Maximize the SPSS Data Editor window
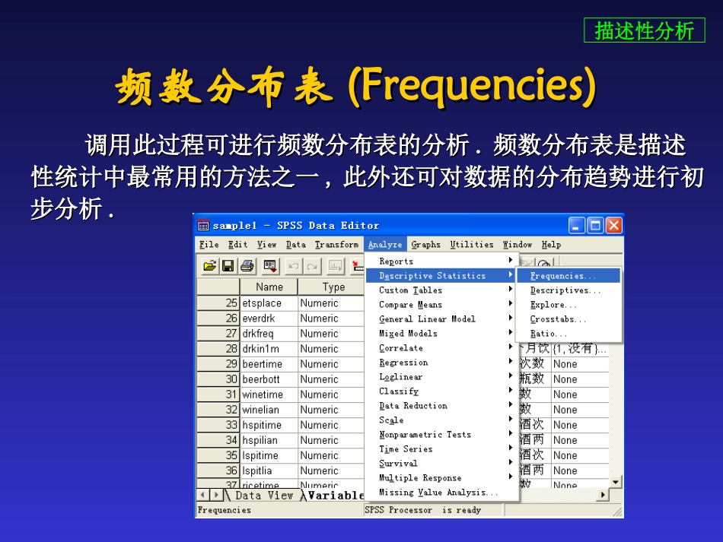 [x=595, y=226]
